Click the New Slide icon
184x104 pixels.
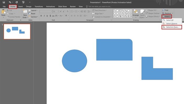25,12
